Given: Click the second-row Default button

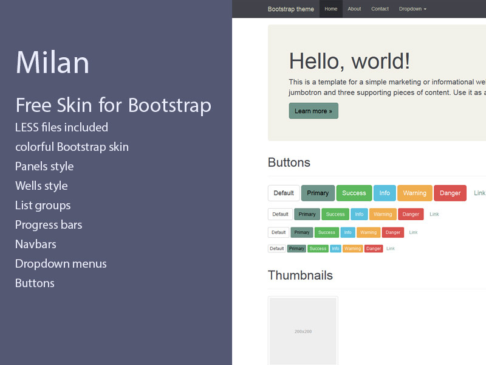Looking at the screenshot, I should click(x=280, y=214).
